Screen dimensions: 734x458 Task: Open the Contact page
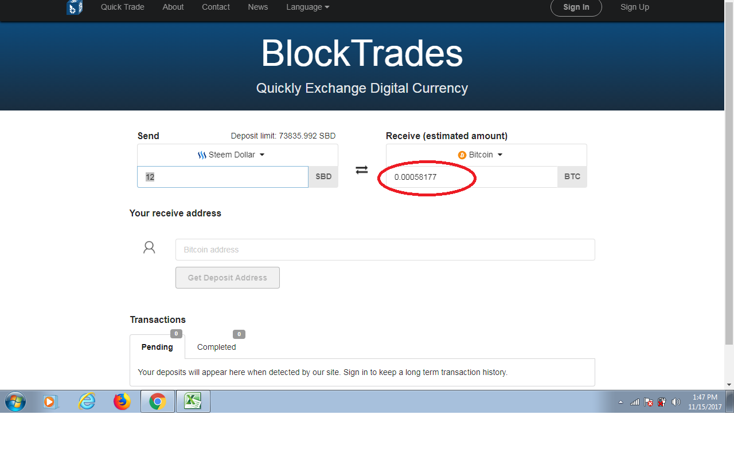point(216,7)
